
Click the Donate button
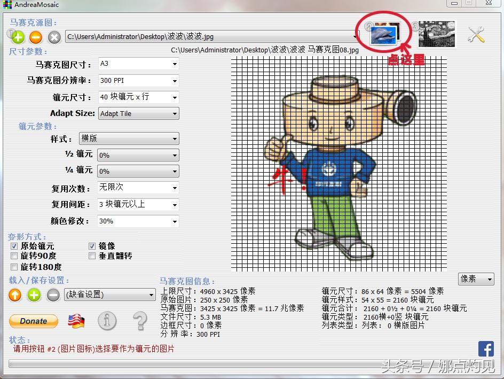tap(34, 321)
